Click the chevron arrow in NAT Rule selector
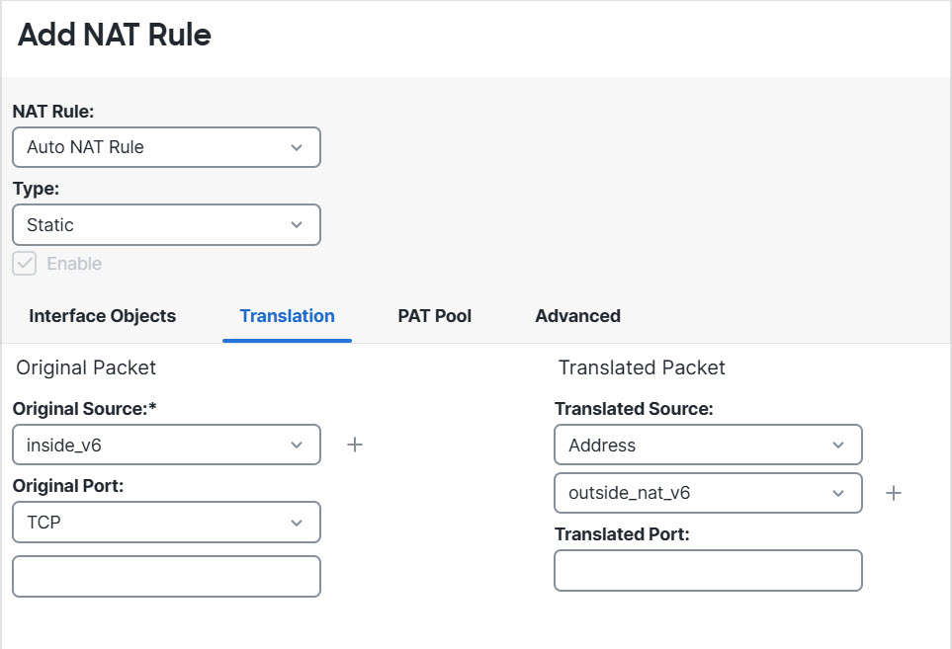This screenshot has width=952, height=649. (x=297, y=147)
